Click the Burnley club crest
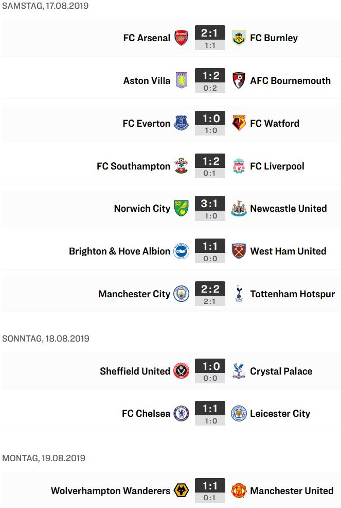The width and height of the screenshot is (341, 508). pos(239,38)
